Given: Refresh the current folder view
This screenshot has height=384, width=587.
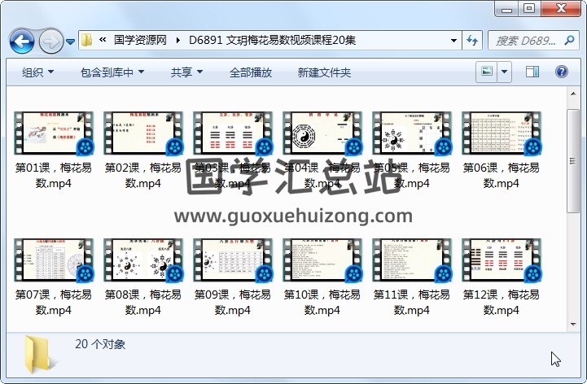Looking at the screenshot, I should [x=472, y=40].
